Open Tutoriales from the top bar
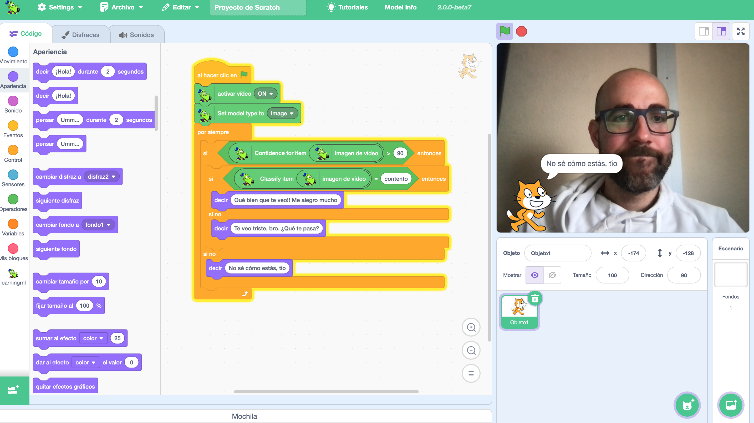Image resolution: width=754 pixels, height=423 pixels. tap(347, 7)
